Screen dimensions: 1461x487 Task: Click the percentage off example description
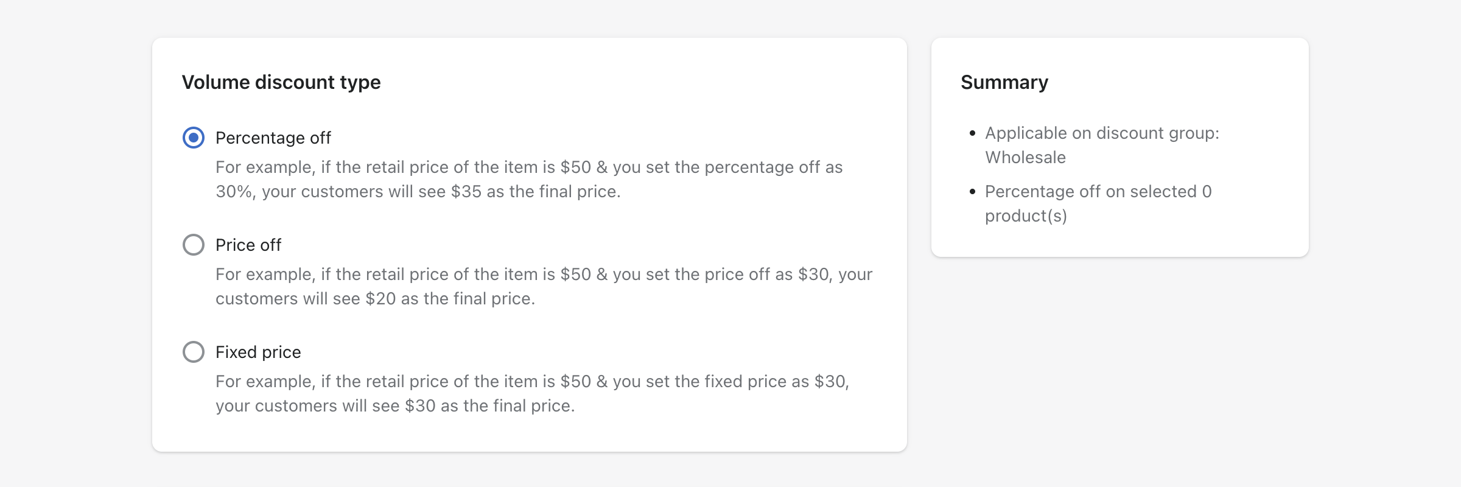(528, 179)
